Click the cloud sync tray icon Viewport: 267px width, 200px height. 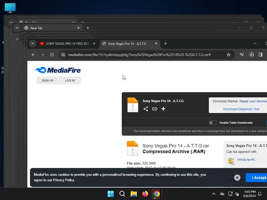[222, 194]
